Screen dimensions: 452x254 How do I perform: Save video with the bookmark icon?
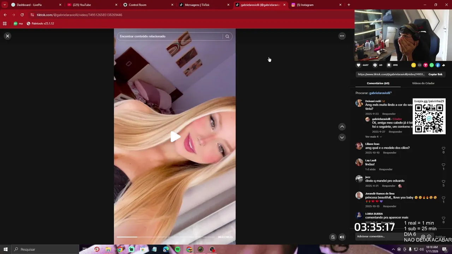click(389, 65)
